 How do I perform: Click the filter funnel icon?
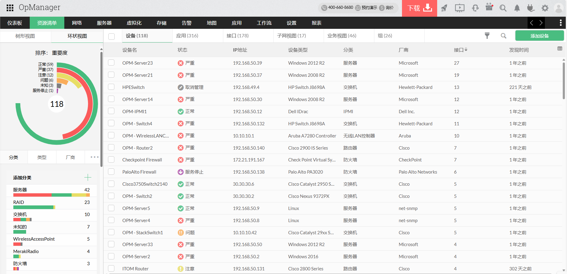(487, 36)
